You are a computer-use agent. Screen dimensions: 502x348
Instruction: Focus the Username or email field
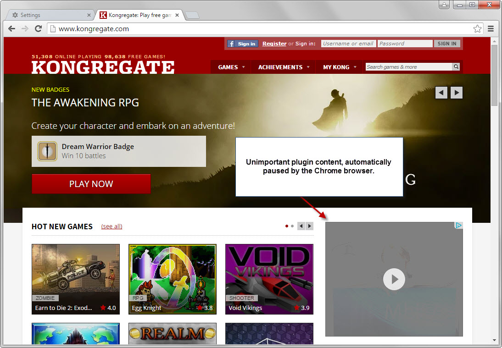348,44
